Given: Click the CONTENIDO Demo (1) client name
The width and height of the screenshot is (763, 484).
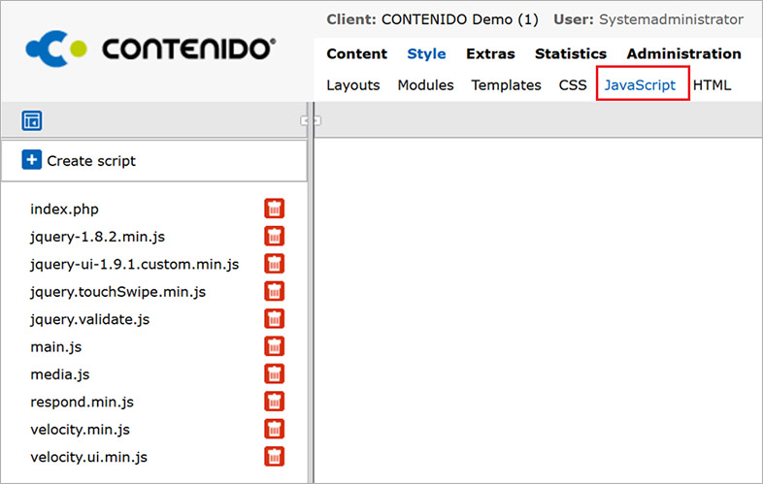Looking at the screenshot, I should click(460, 19).
